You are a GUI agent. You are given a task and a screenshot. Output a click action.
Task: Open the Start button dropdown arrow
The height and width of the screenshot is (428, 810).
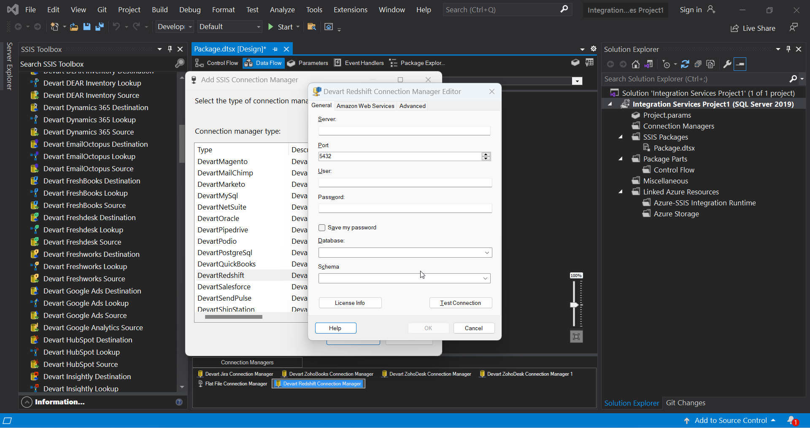(298, 27)
